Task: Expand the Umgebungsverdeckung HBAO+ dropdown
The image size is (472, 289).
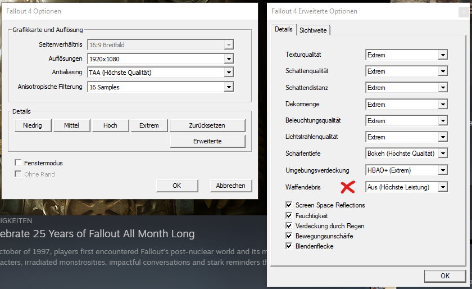Action: click(406, 170)
